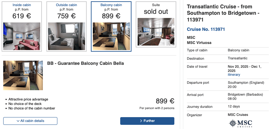Click the BB Guarantee Balcony Cabin Bella title
Image resolution: width=272 pixels, height=129 pixels.
(85, 64)
